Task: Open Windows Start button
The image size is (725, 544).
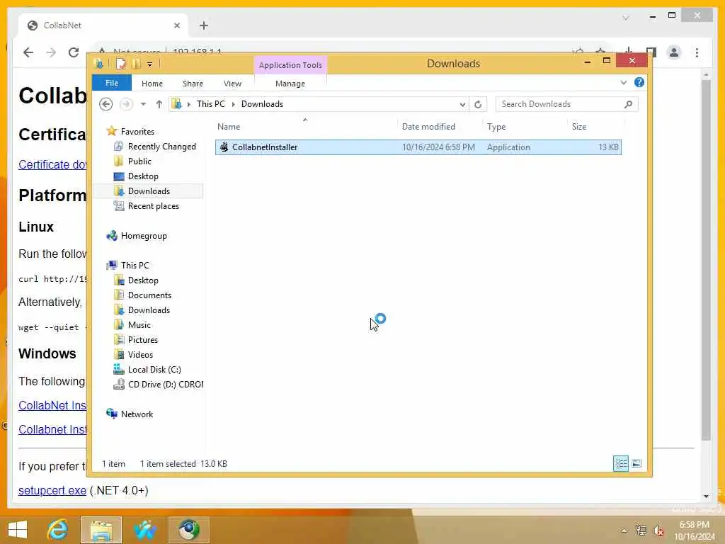Action: click(18, 530)
